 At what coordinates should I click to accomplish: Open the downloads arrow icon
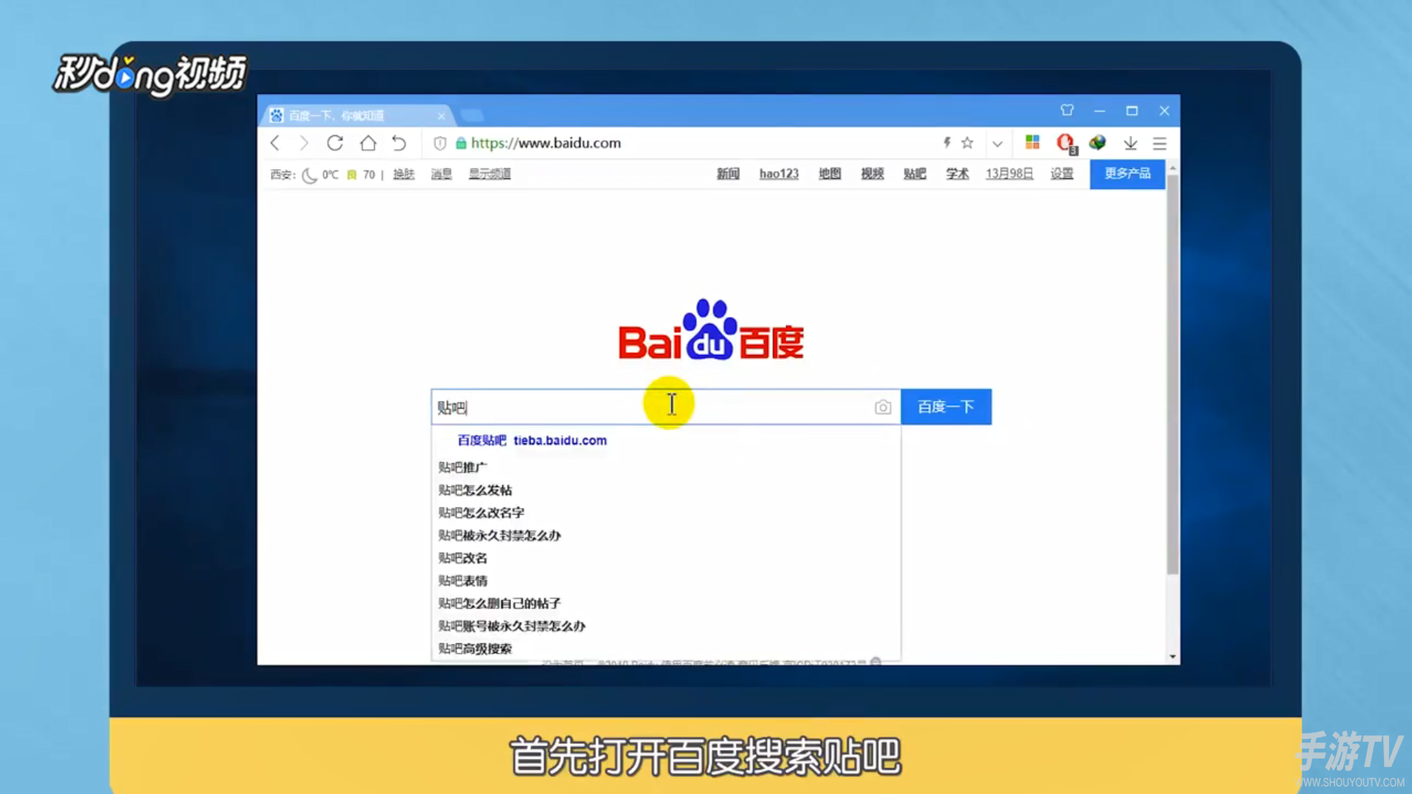[1130, 143]
